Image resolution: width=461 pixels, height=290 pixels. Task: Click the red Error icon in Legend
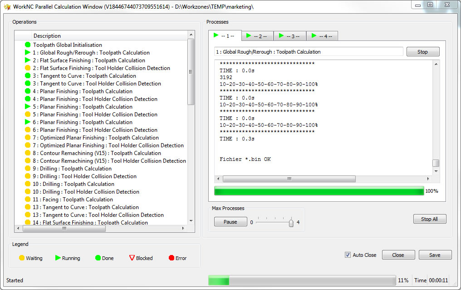(x=172, y=258)
